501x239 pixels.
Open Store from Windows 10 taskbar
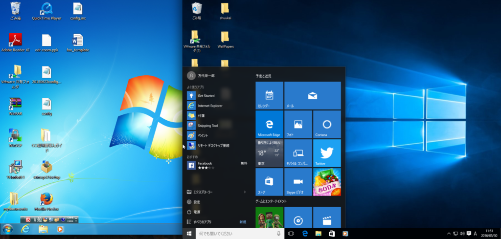coord(332,234)
